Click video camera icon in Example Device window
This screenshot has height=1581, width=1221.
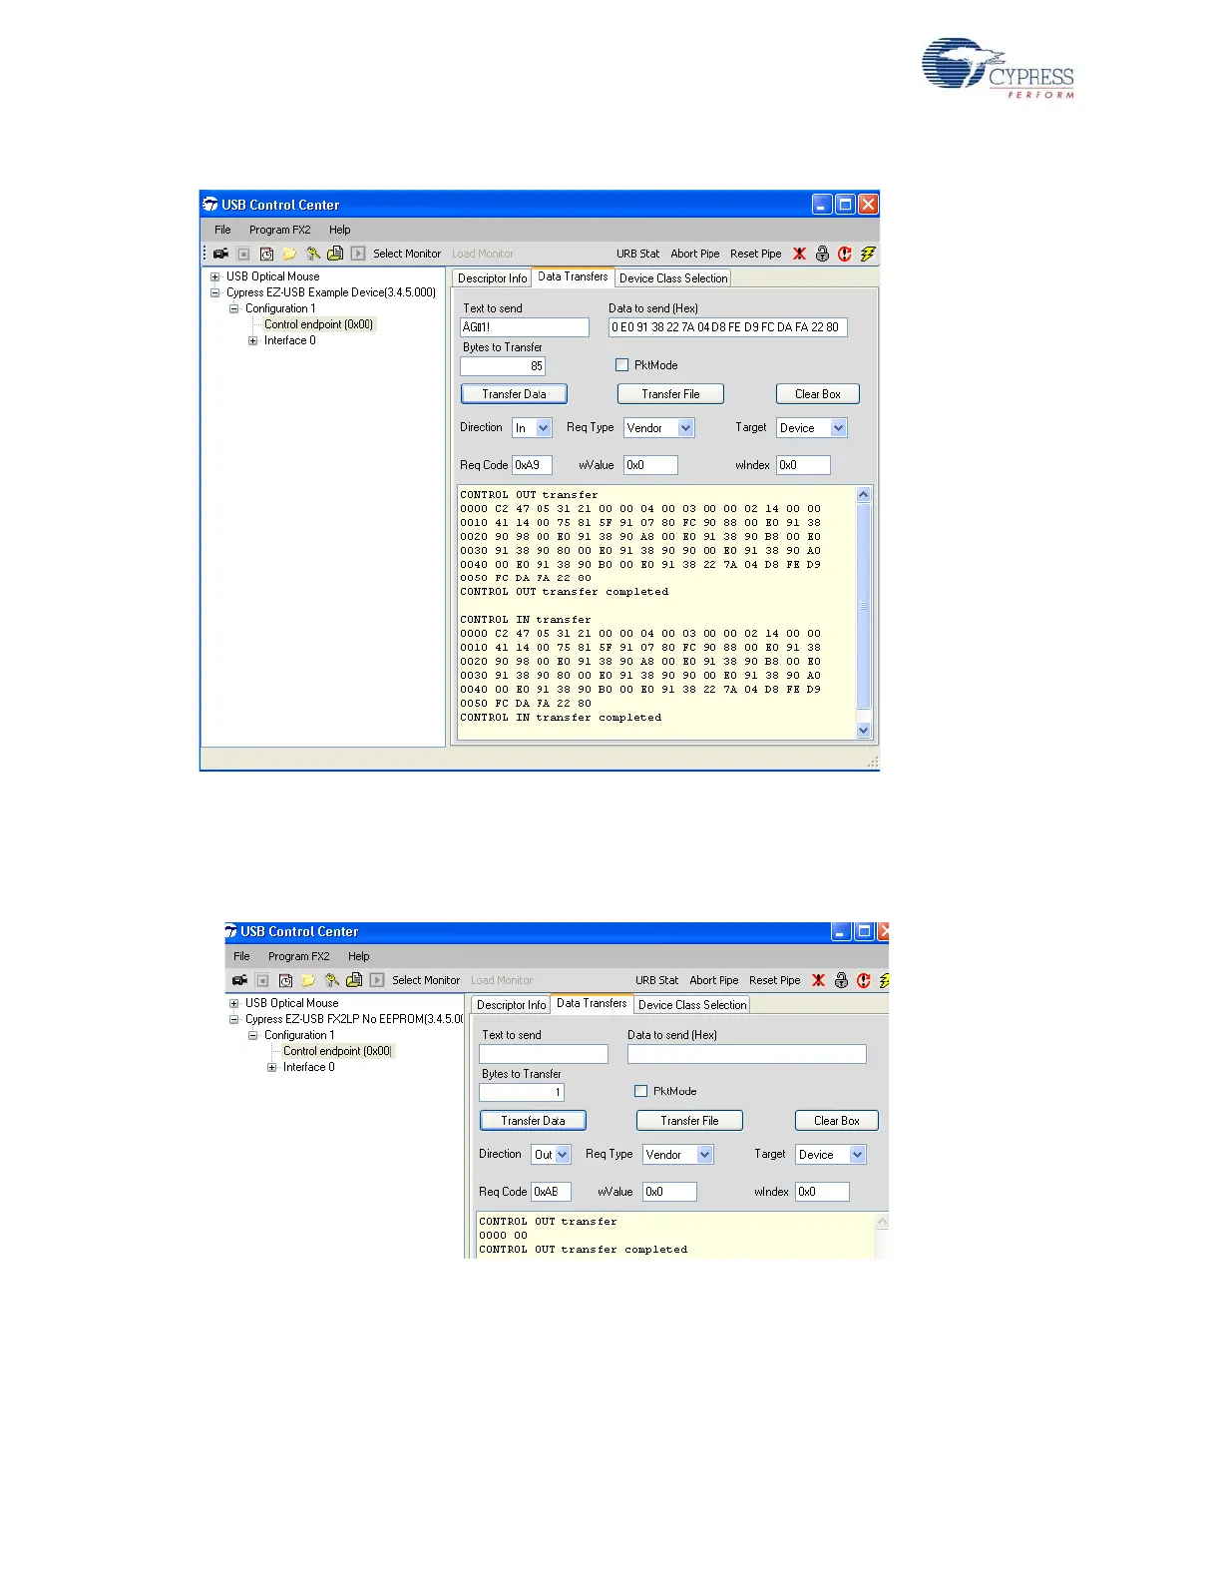tap(221, 254)
